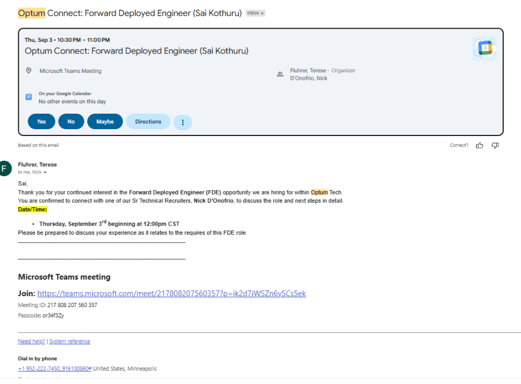Click the event title in the calendar card
The width and height of the screenshot is (521, 384).
[137, 51]
